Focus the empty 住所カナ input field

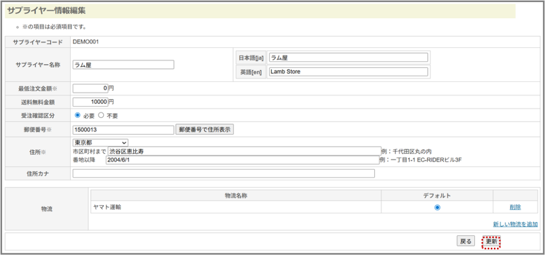click(224, 174)
